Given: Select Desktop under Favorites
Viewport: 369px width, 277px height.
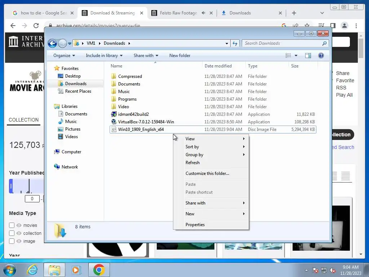Looking at the screenshot, I should click(73, 76).
